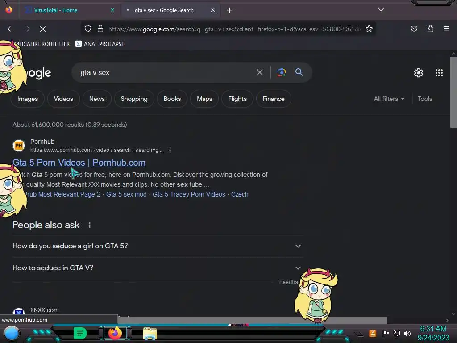This screenshot has width=457, height=343.
Task: Open the green notes app in the taskbar
Action: [x=80, y=333]
